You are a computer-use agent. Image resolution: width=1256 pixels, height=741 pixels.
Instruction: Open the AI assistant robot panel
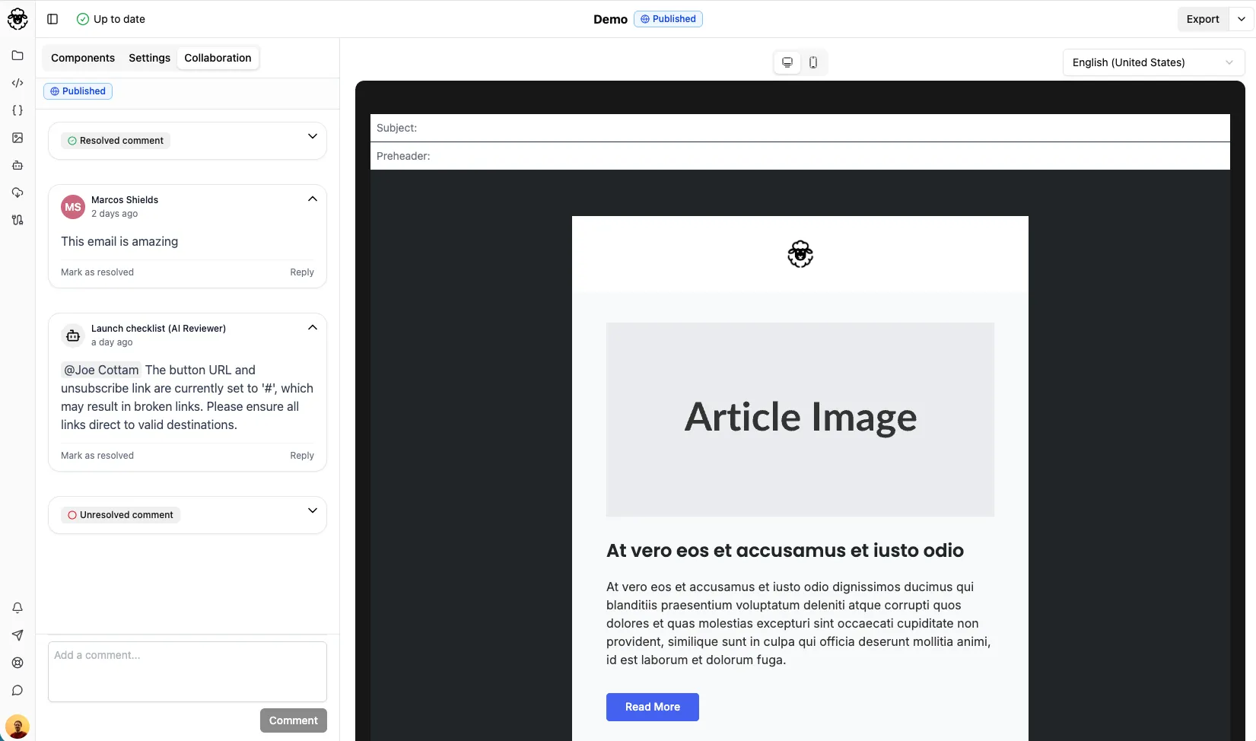[17, 165]
